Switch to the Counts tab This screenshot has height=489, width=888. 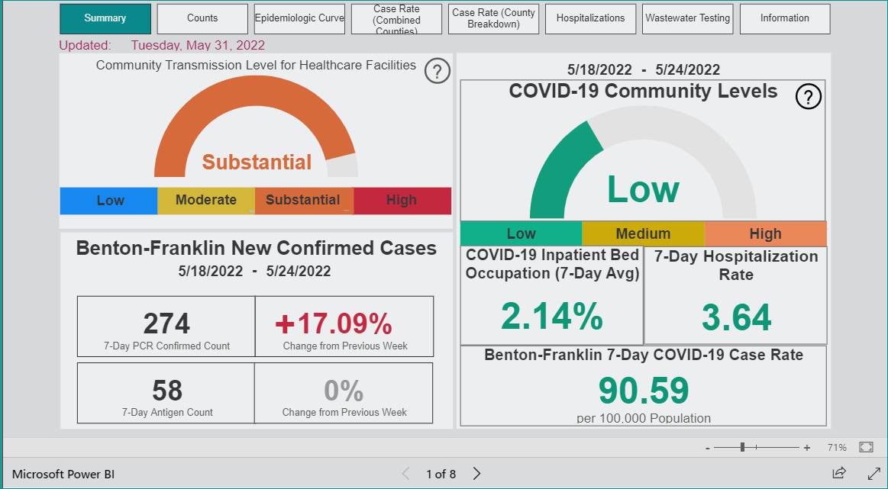(x=202, y=18)
